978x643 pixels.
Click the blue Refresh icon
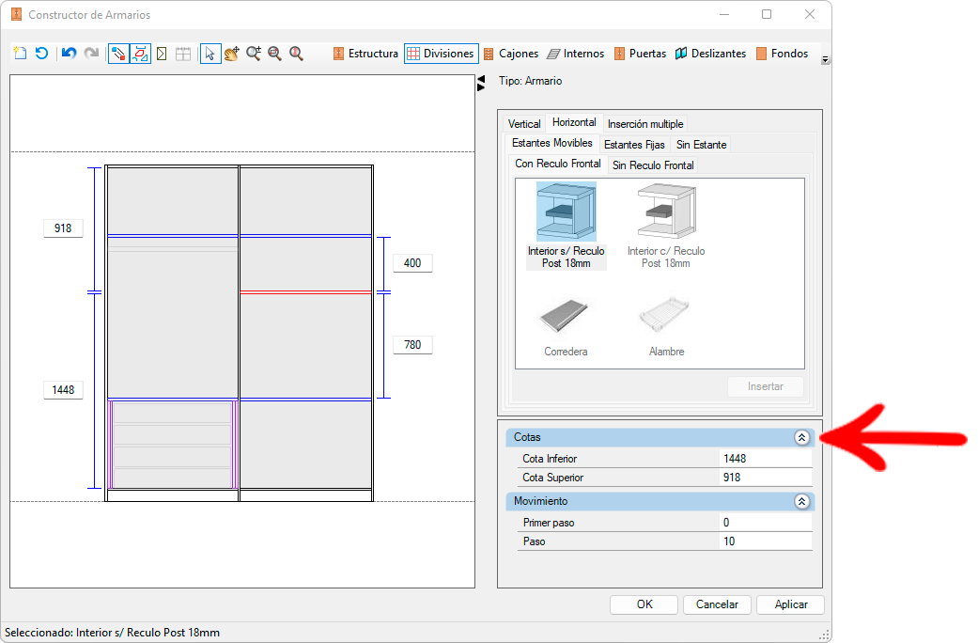pyautogui.click(x=41, y=54)
